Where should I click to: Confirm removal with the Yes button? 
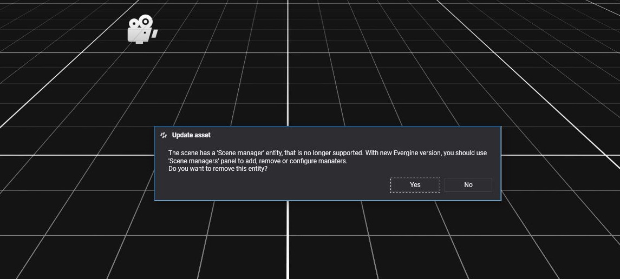tap(415, 185)
